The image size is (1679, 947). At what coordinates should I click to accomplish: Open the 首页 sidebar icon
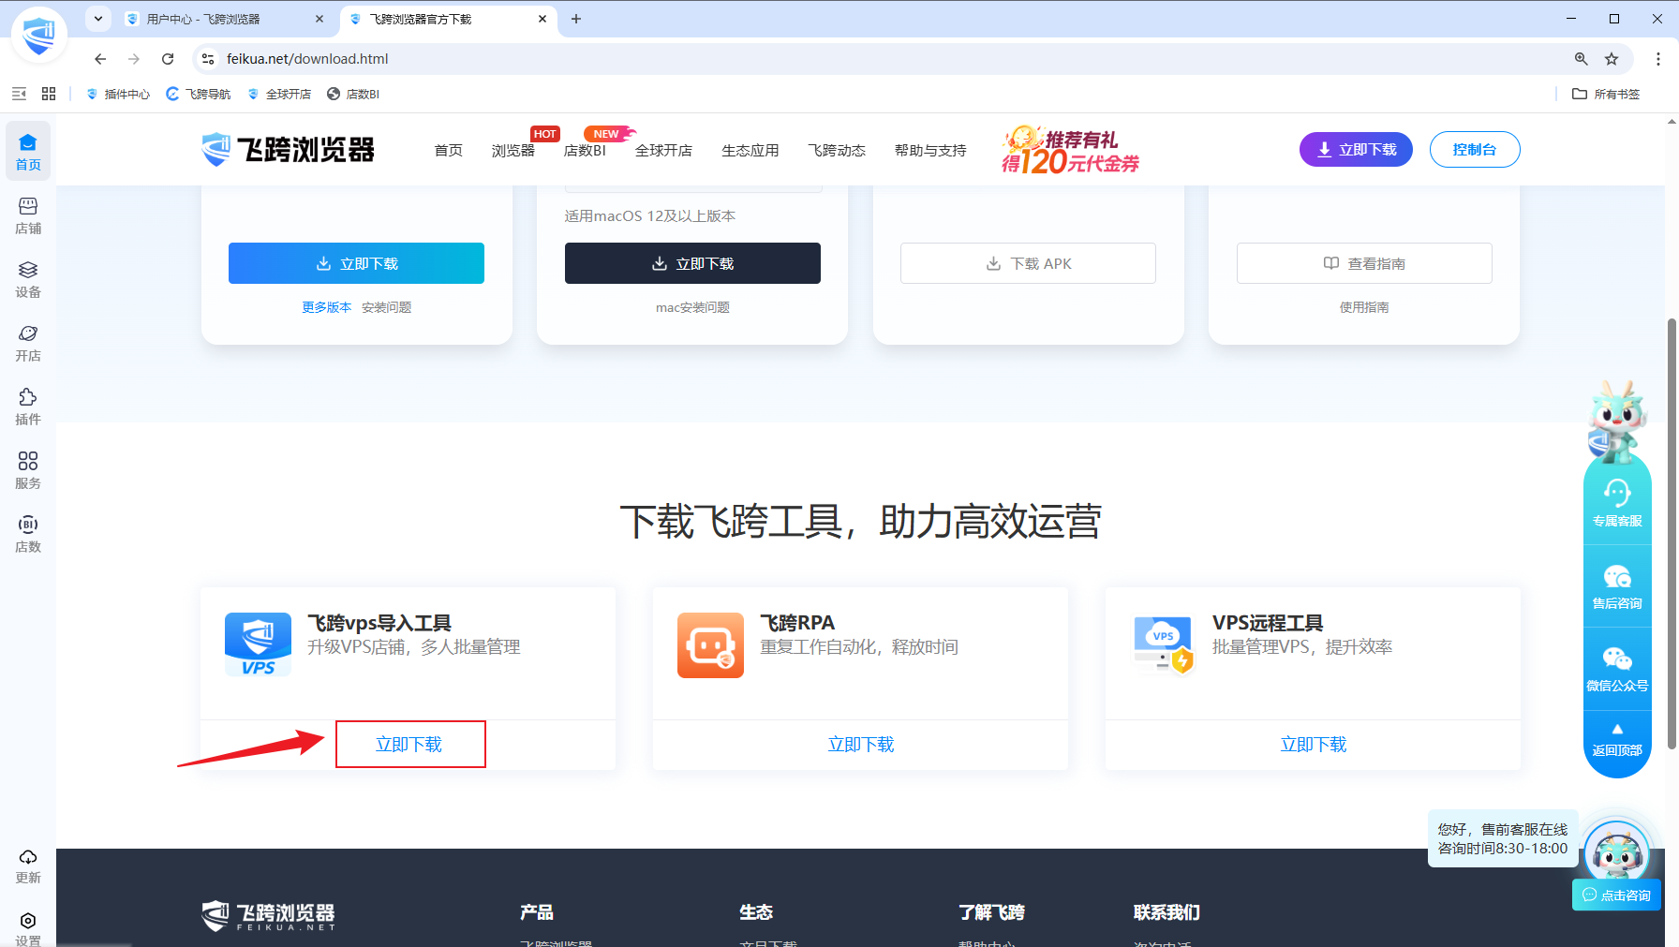[x=28, y=152]
